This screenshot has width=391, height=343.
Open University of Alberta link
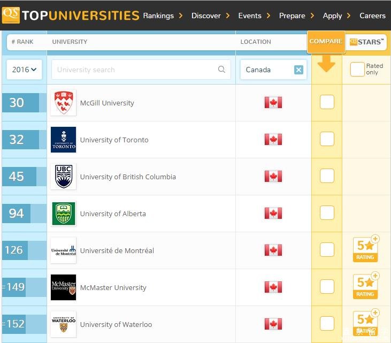pos(113,214)
